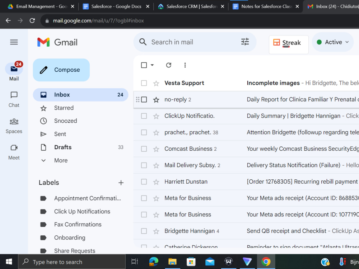Open the three-dot More toolbar menu
Viewport: 359px width, 269px height.
185,65
